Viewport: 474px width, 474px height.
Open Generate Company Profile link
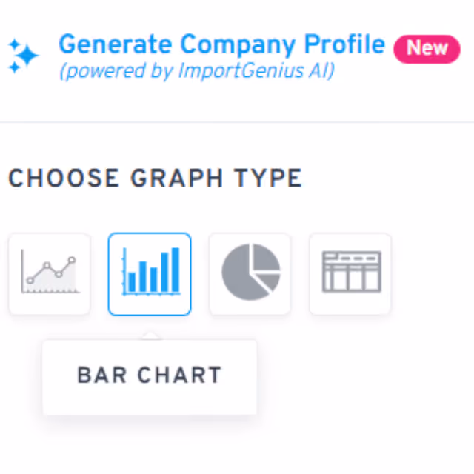[x=222, y=44]
